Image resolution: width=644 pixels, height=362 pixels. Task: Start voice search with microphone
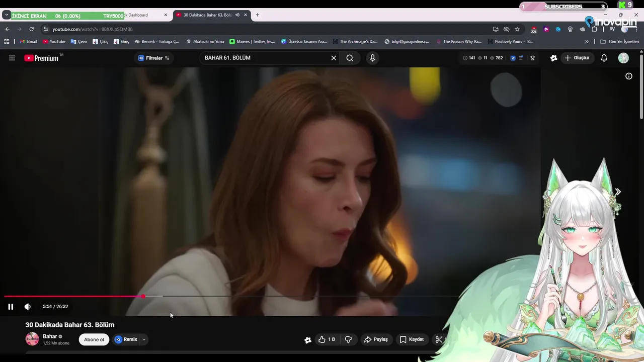(x=372, y=58)
